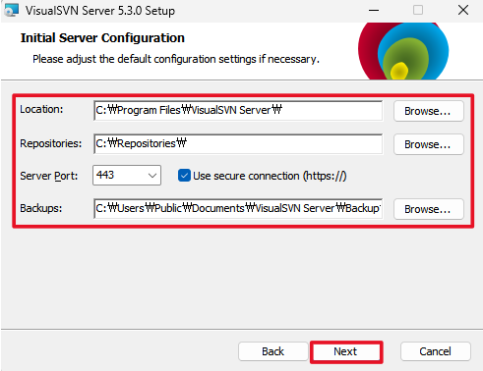Cancel the installation
The height and width of the screenshot is (371, 483).
click(x=436, y=351)
